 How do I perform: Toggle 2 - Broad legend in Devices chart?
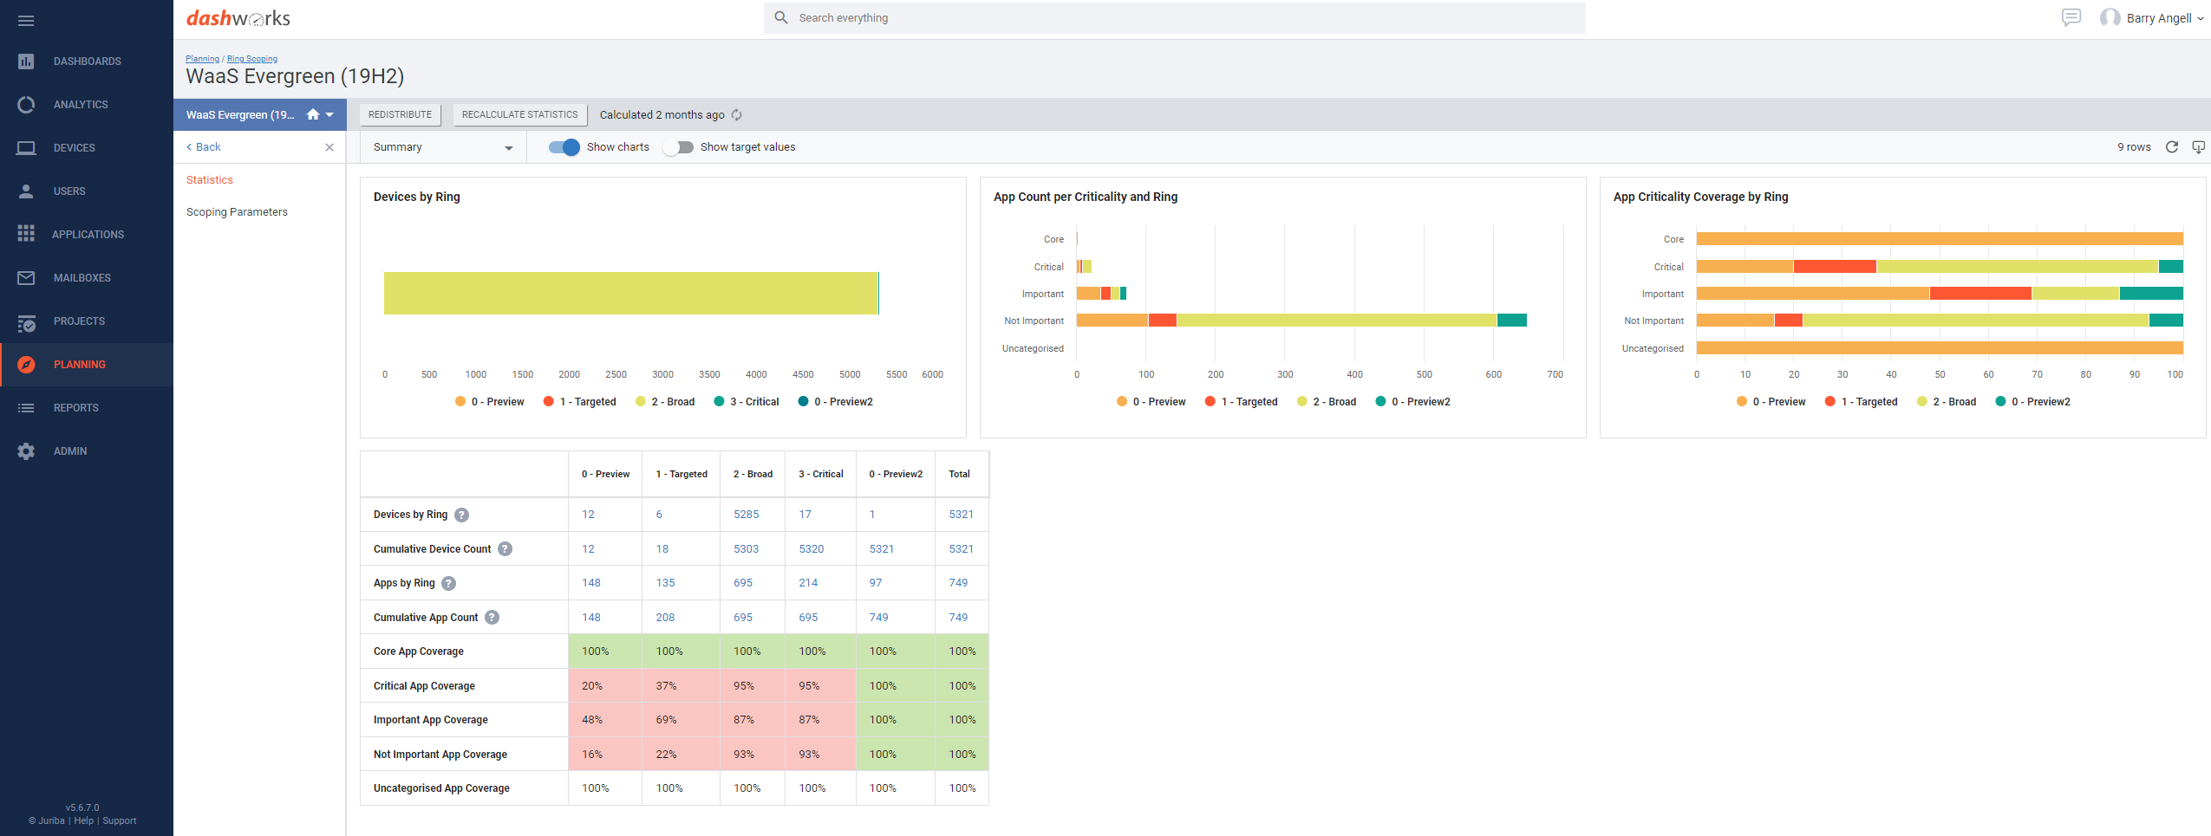click(665, 402)
